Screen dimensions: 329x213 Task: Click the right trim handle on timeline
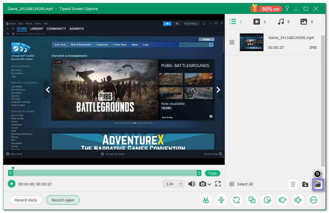click(x=199, y=173)
